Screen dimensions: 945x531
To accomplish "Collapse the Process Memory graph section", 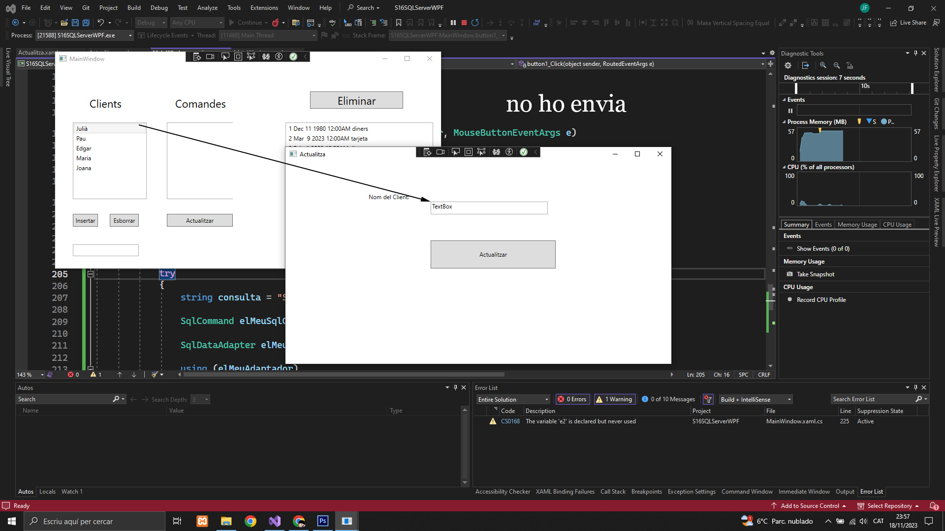I will pos(784,122).
